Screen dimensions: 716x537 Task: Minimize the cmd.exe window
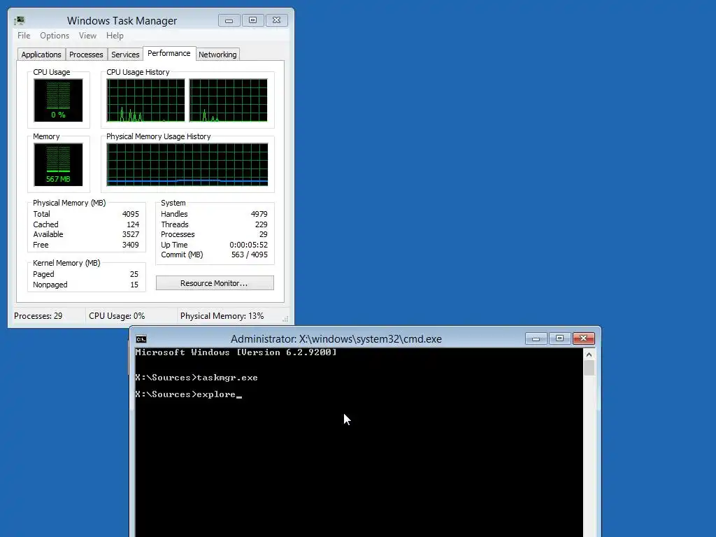click(x=536, y=338)
